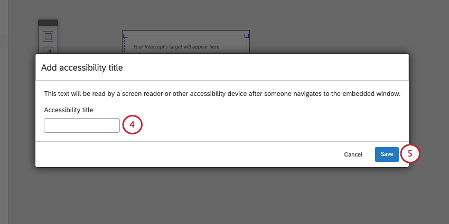Cancel the accessibility title dialog
This screenshot has width=449, height=224.
click(x=353, y=154)
